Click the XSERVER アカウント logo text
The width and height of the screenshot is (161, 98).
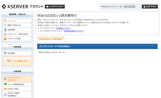[25, 6]
